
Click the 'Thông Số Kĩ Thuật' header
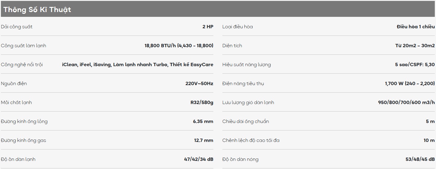tap(37, 10)
